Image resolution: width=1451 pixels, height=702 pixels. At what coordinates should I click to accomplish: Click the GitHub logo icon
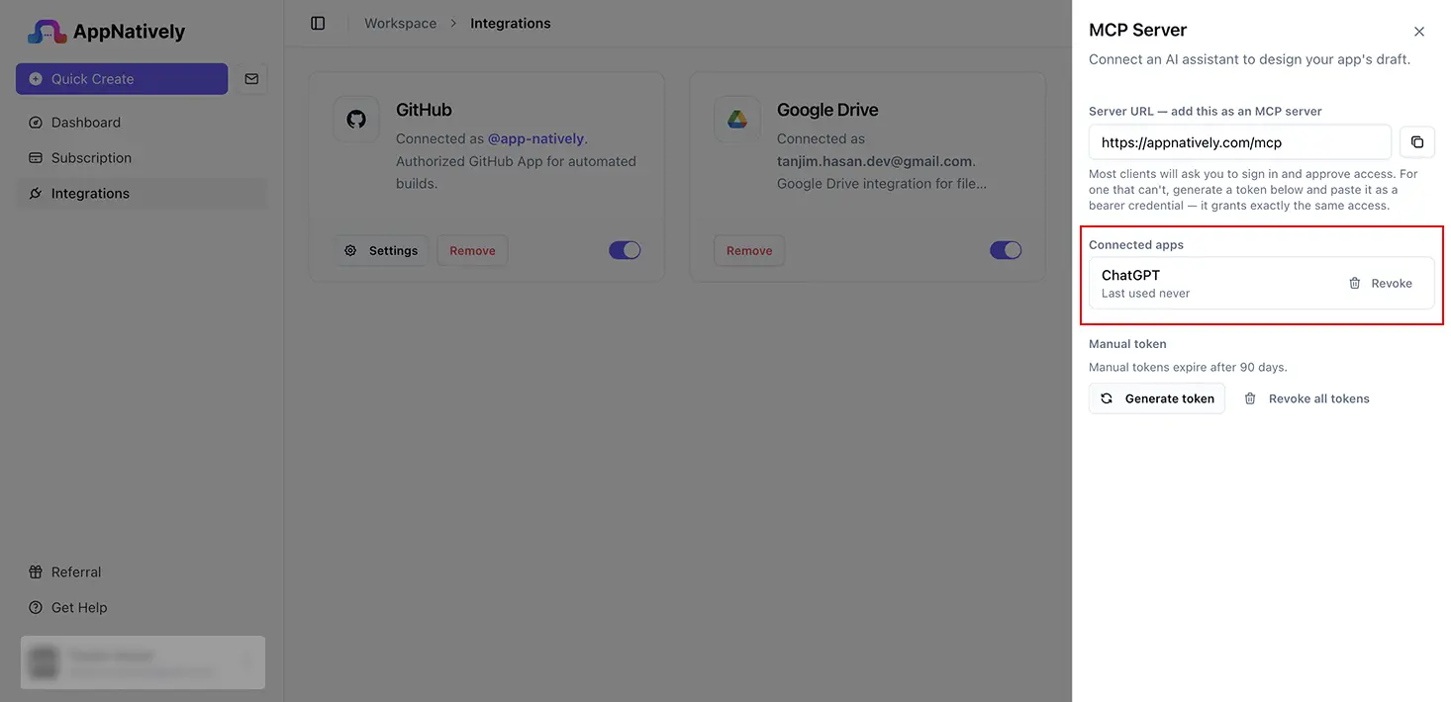pyautogui.click(x=356, y=119)
